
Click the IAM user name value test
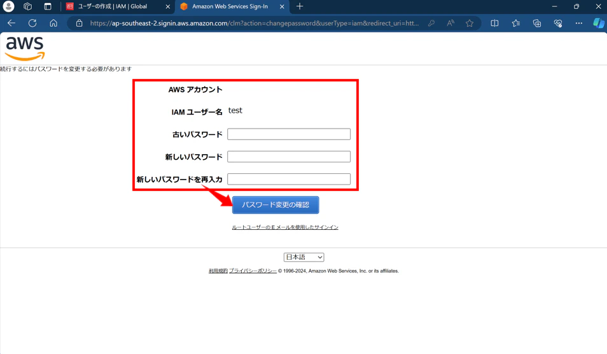[235, 110]
